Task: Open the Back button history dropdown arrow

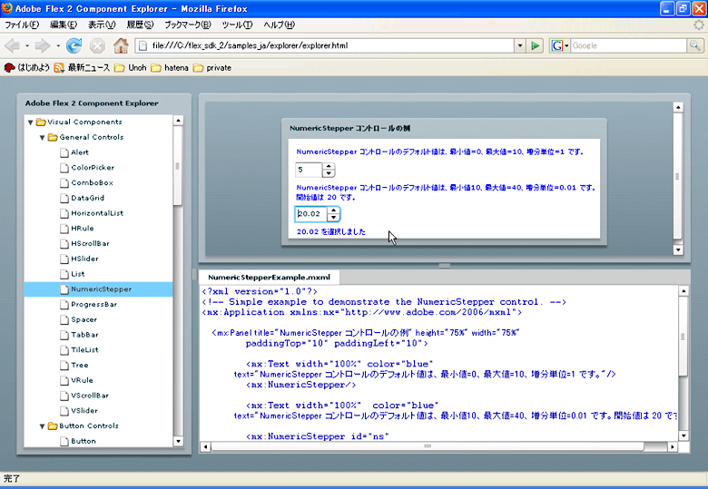Action: point(27,45)
